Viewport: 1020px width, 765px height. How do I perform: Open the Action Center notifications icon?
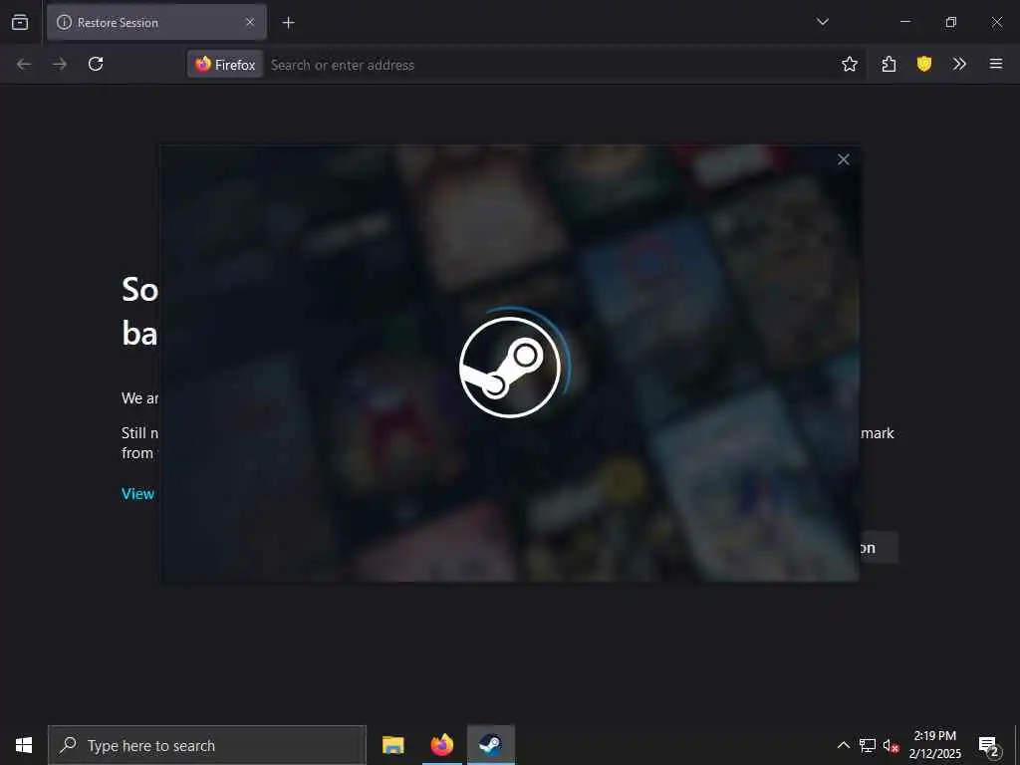989,745
